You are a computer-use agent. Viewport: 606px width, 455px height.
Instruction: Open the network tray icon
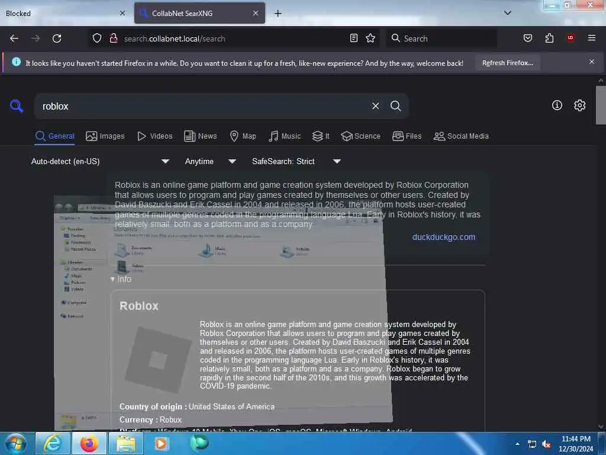pos(532,444)
